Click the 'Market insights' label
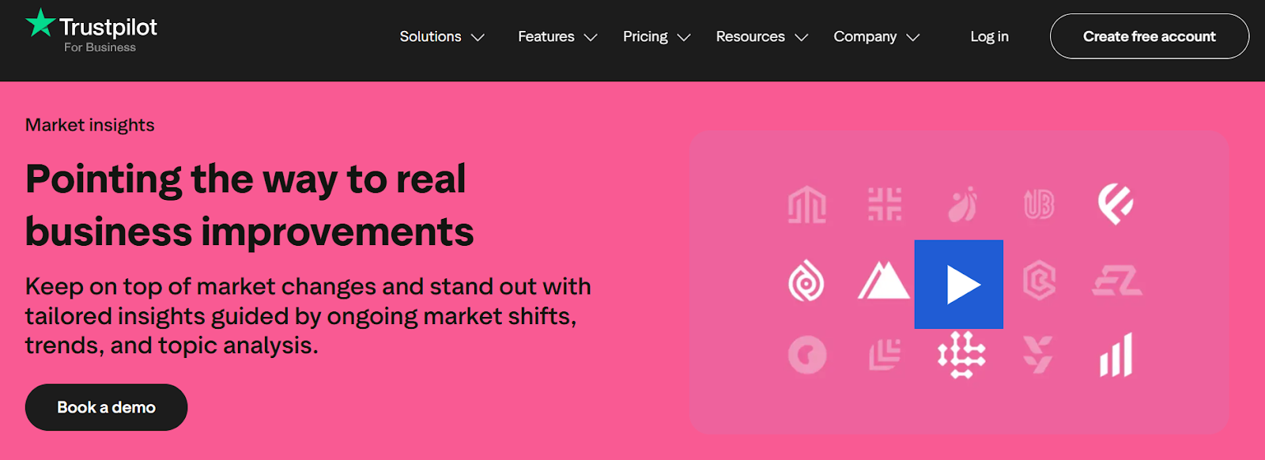 tap(90, 125)
